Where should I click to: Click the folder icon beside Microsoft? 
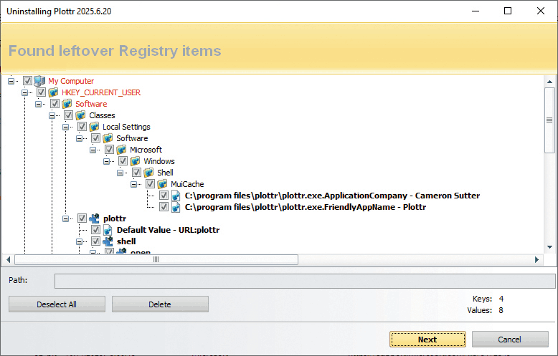(121, 150)
